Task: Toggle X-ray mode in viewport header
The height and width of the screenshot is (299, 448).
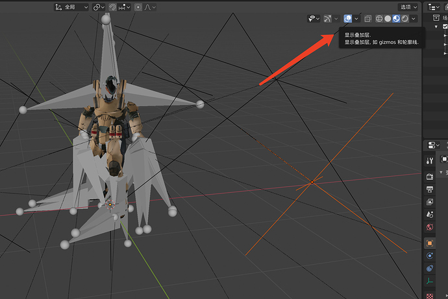Action: (x=368, y=19)
